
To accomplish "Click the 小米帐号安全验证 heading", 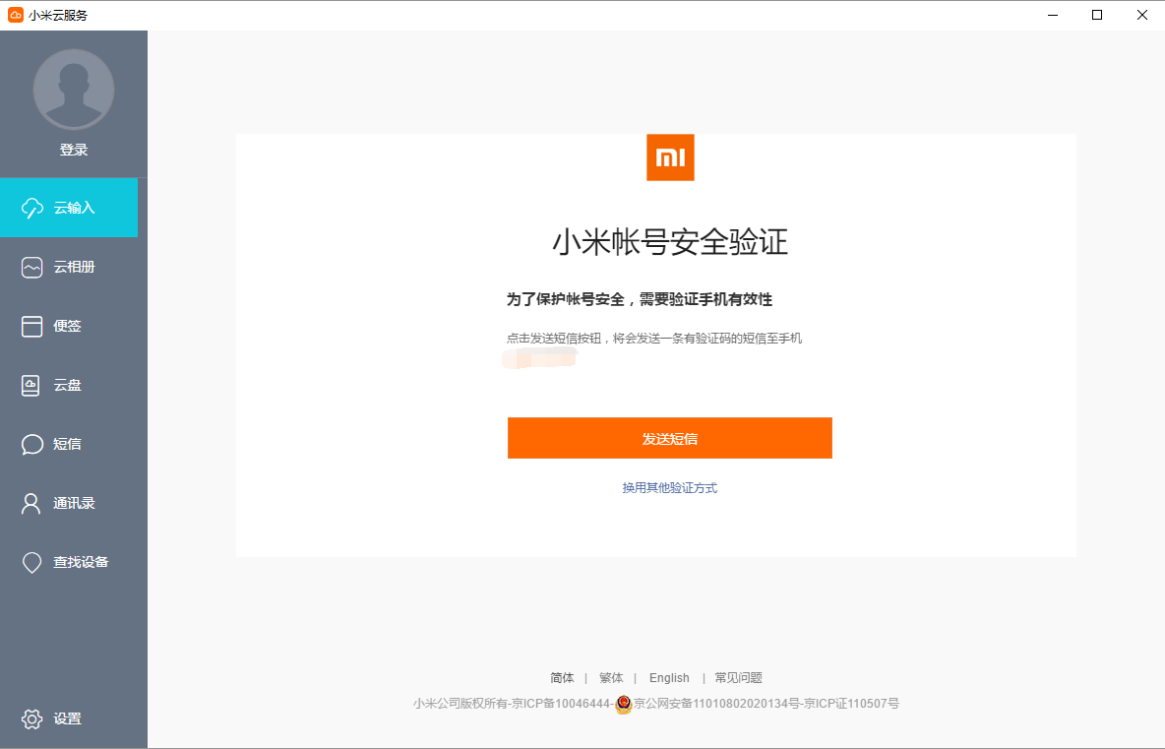I will [669, 242].
